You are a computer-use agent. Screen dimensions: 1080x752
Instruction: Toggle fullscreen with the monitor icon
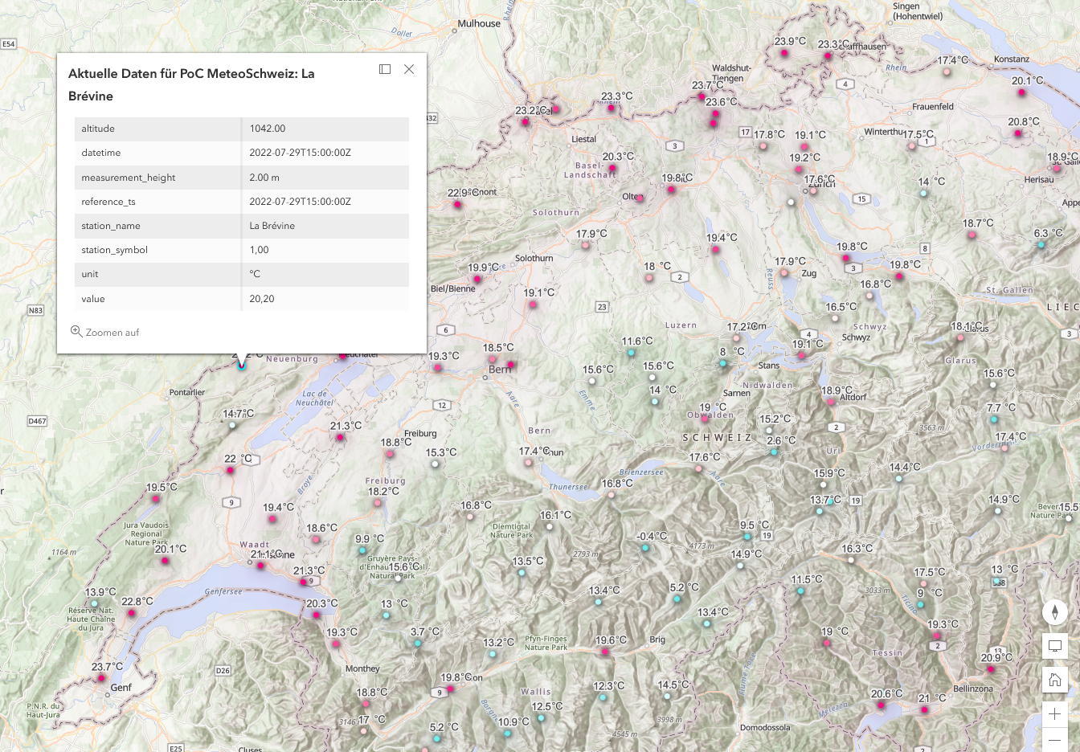click(x=1055, y=647)
